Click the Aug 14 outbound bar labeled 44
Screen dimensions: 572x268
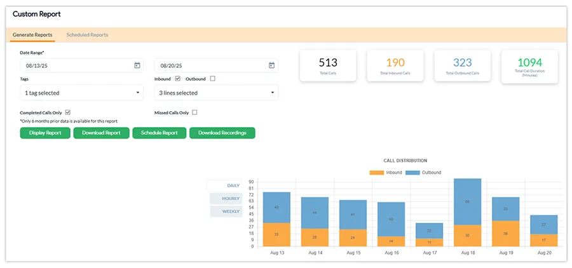pyautogui.click(x=315, y=213)
